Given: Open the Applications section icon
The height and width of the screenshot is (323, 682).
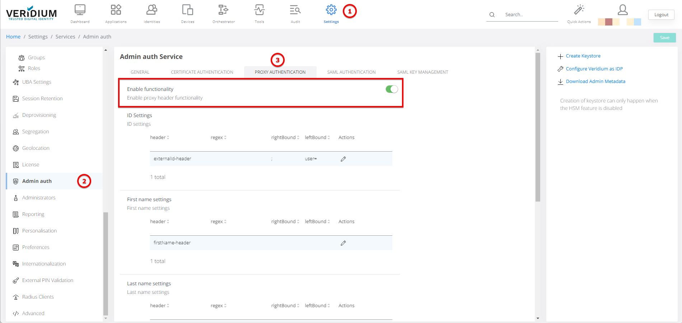Looking at the screenshot, I should (116, 10).
